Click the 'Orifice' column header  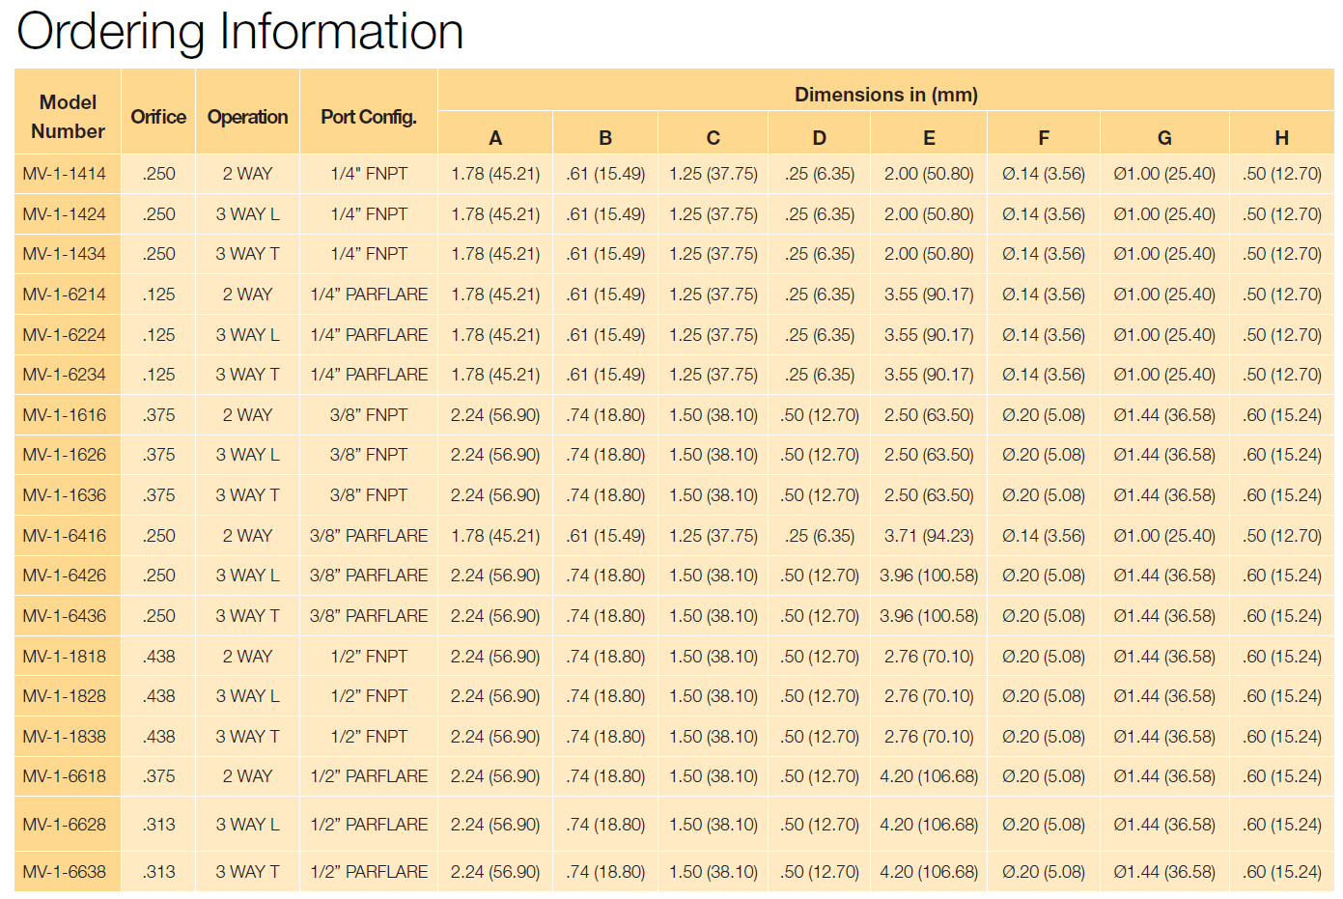pos(158,117)
